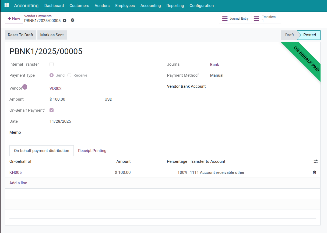
Task: Expand the Reporting menu
Action: pyautogui.click(x=175, y=6)
